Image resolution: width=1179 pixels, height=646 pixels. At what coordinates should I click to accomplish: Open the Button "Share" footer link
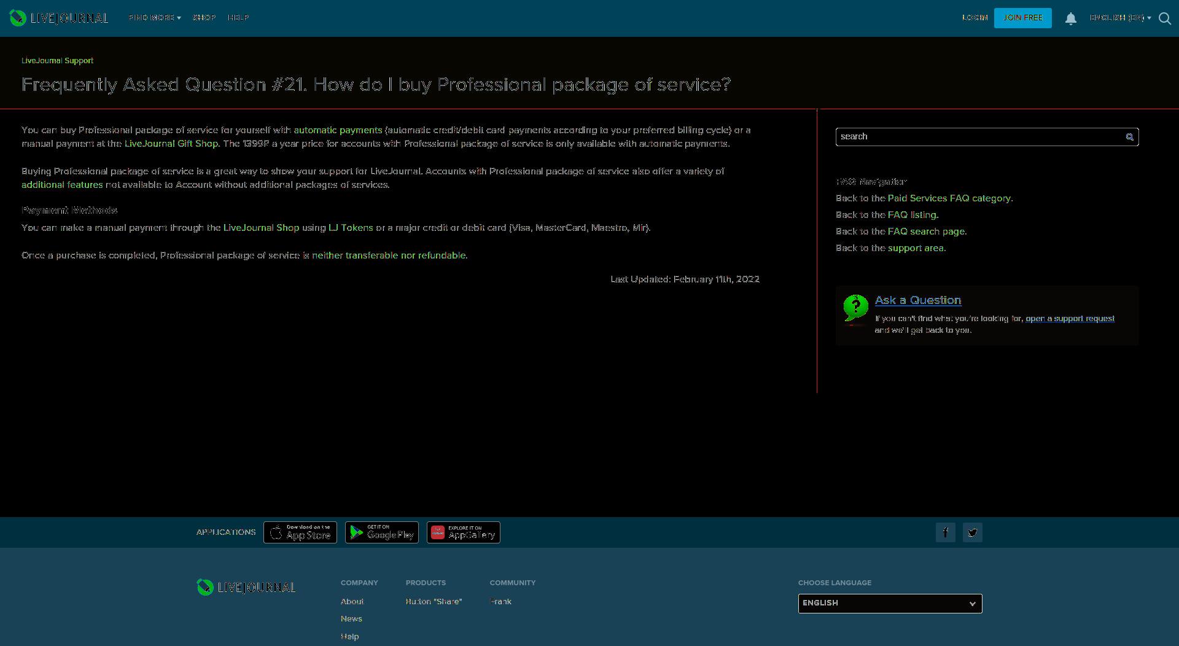(x=434, y=602)
